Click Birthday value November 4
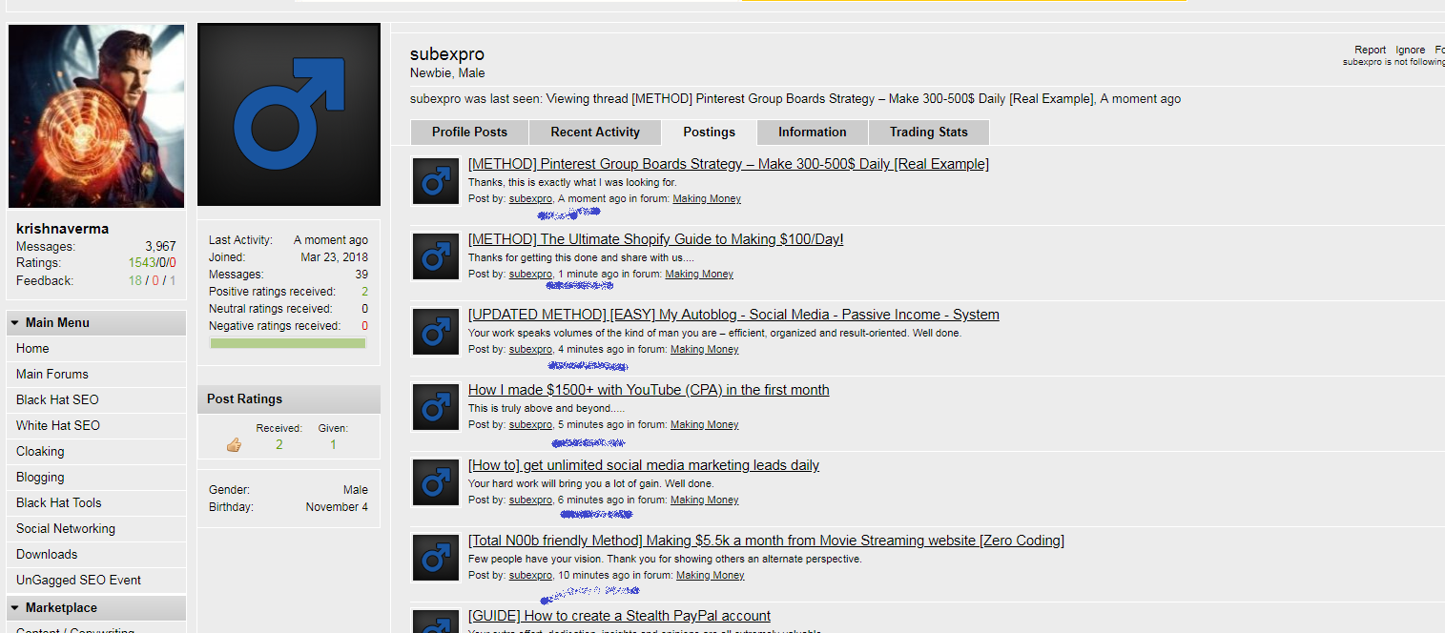The width and height of the screenshot is (1445, 633). point(337,507)
